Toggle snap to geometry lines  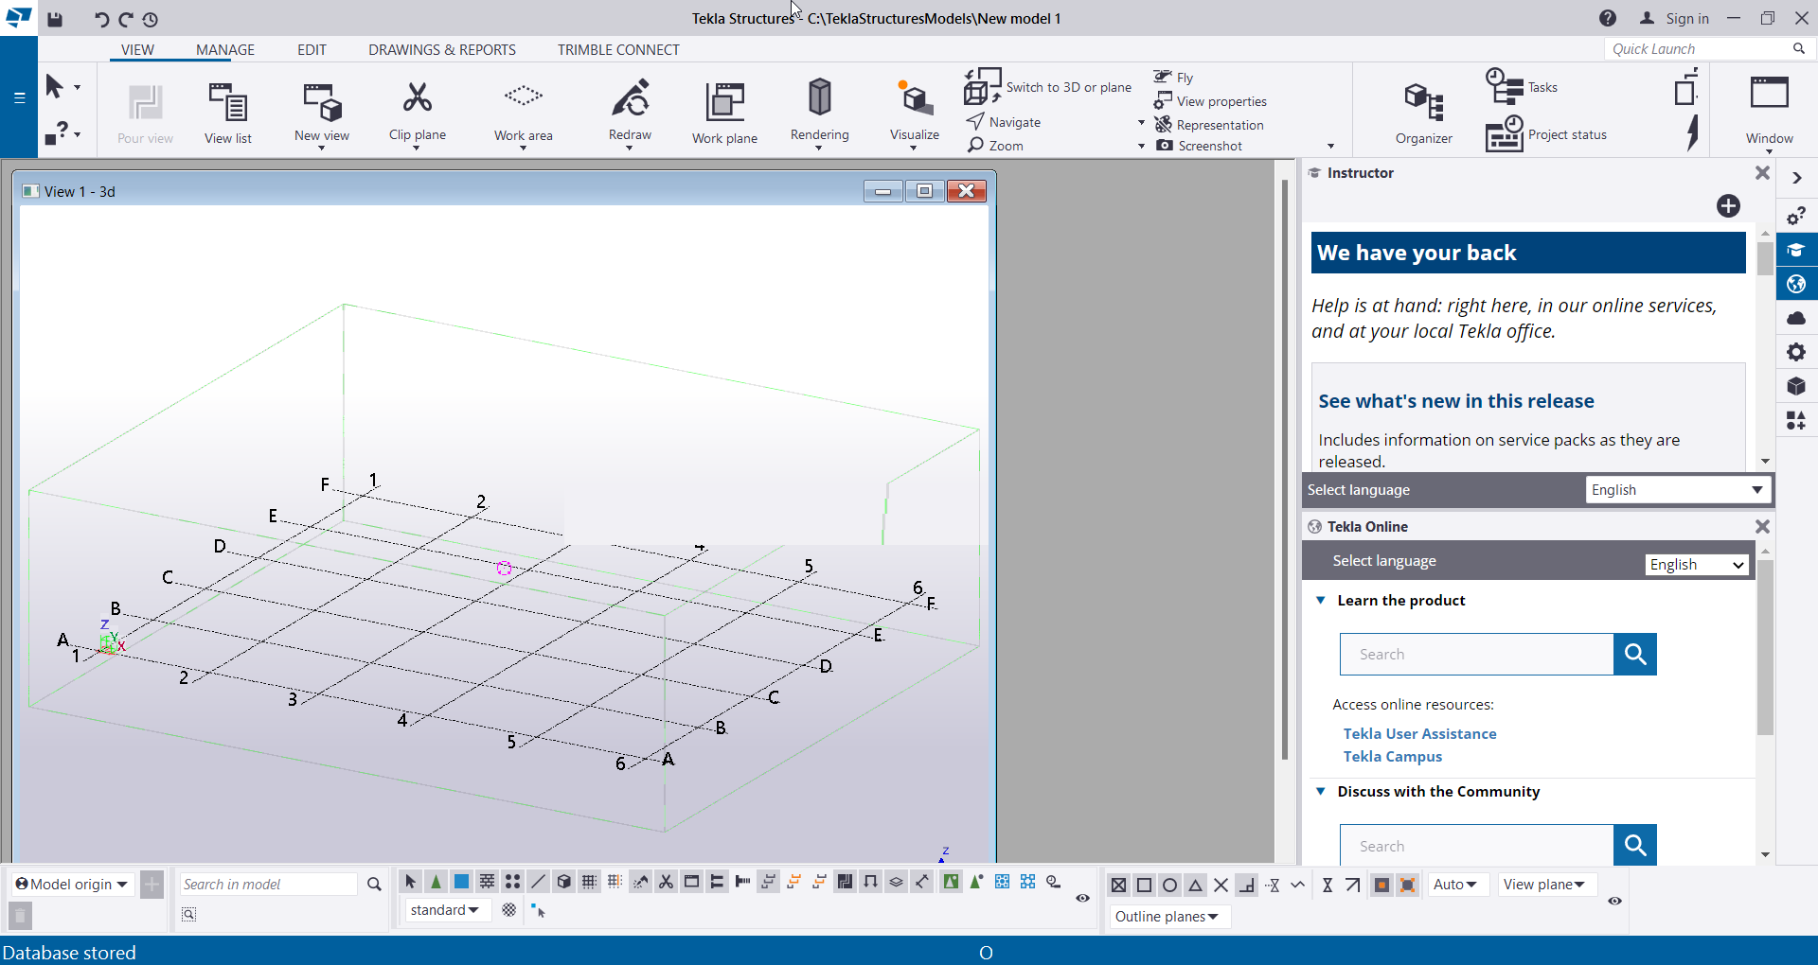[x=537, y=882]
